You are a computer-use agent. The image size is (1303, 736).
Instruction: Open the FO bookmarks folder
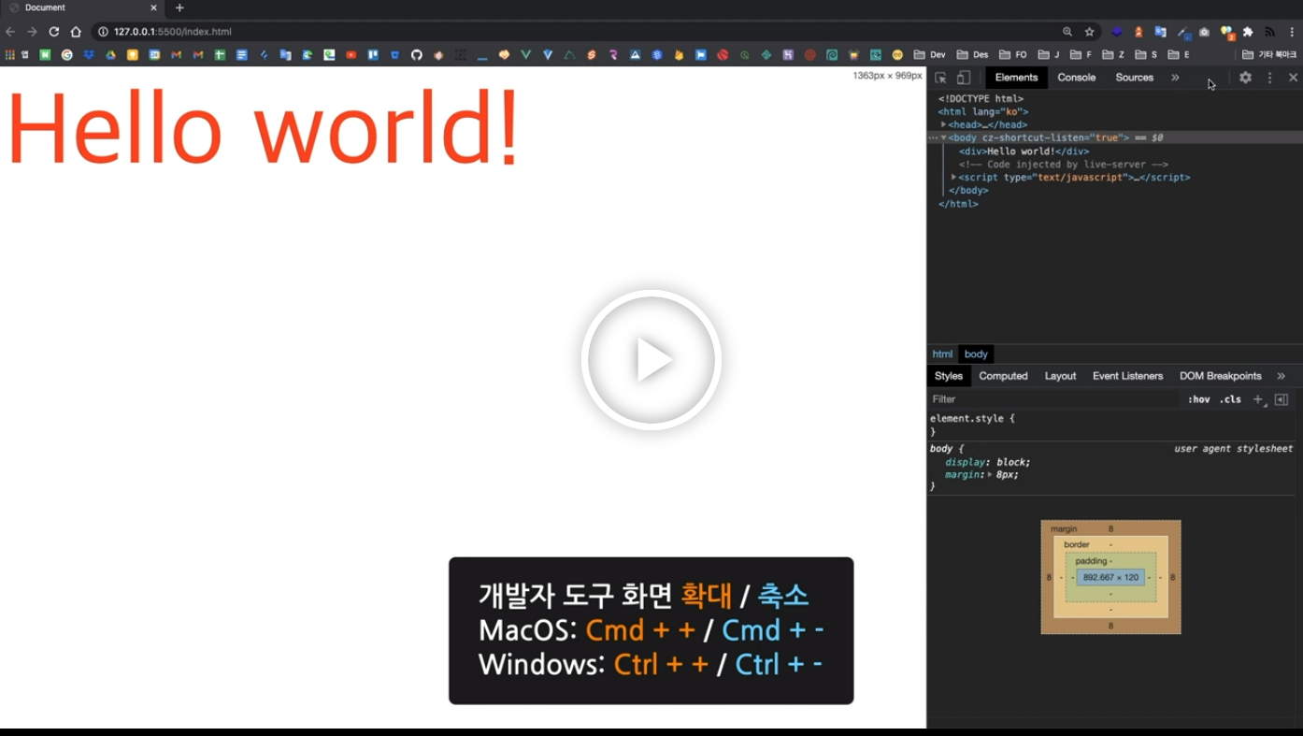point(1013,55)
